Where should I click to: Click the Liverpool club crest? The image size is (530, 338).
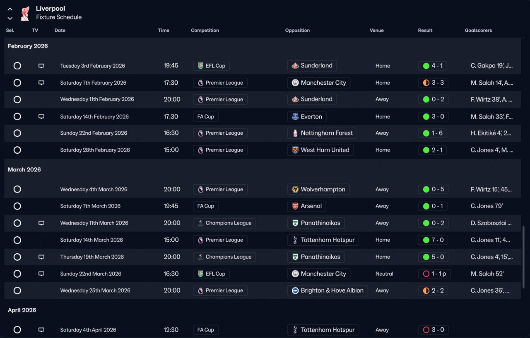(25, 13)
